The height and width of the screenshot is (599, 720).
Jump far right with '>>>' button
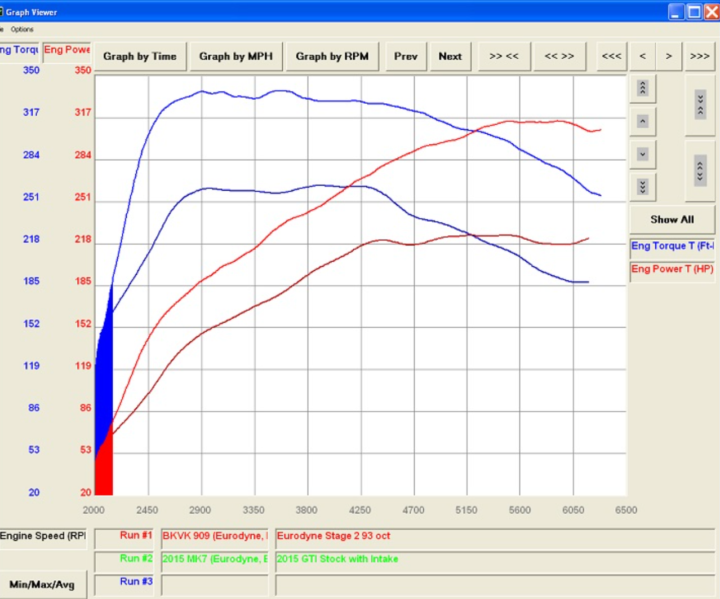[x=700, y=56]
